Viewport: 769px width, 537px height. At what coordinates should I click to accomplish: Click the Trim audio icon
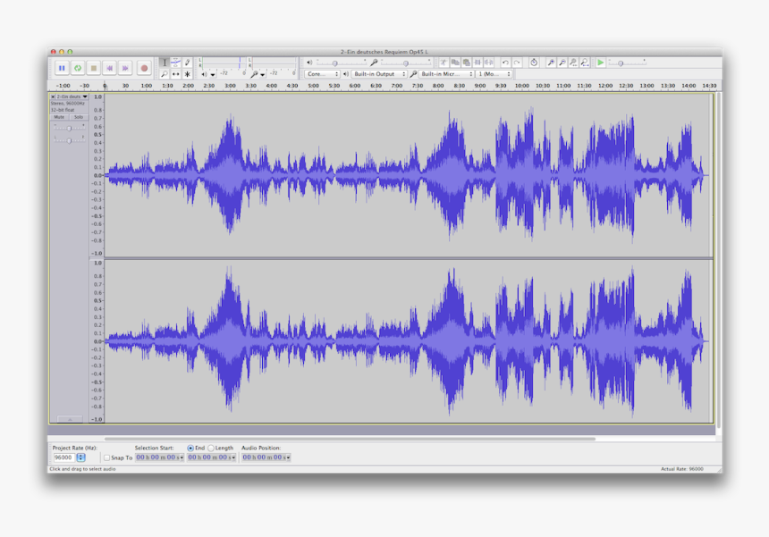[477, 63]
